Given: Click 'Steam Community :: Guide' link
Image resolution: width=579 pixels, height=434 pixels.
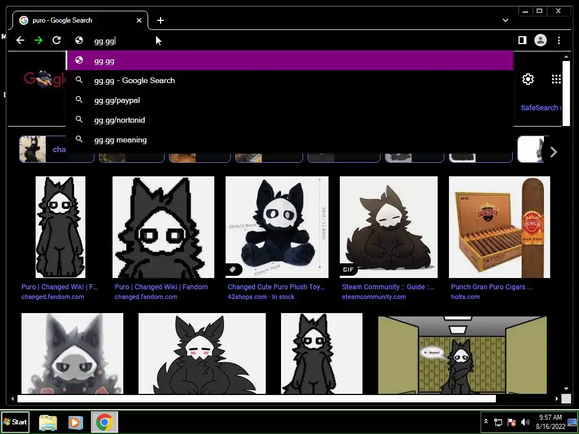Looking at the screenshot, I should (x=388, y=287).
